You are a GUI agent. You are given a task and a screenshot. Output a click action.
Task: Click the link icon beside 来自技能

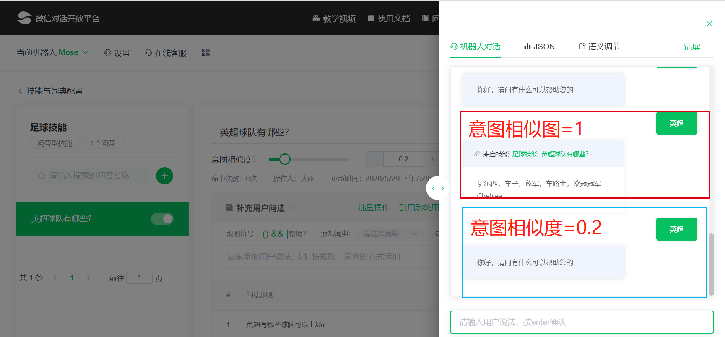[477, 154]
